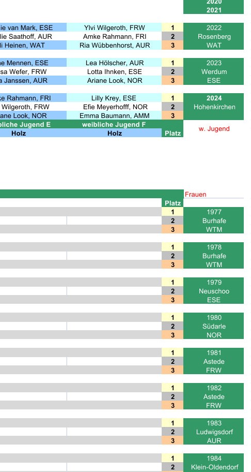Image resolution: width=251 pixels, height=472 pixels.
Task: Click the cell Amke Rahmann, FRI
Action: pos(114,36)
